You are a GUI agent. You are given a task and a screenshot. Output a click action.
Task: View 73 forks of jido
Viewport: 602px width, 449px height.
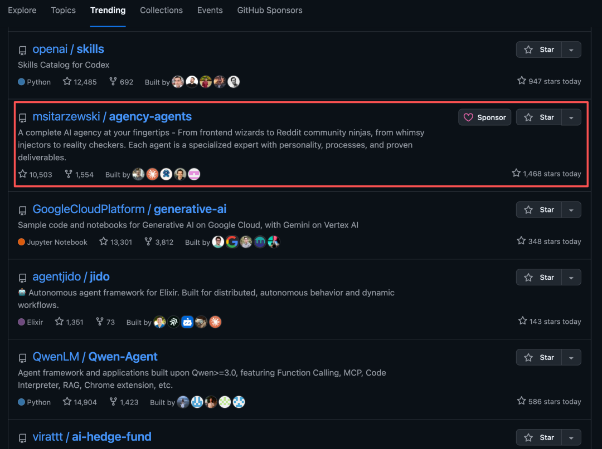point(105,322)
